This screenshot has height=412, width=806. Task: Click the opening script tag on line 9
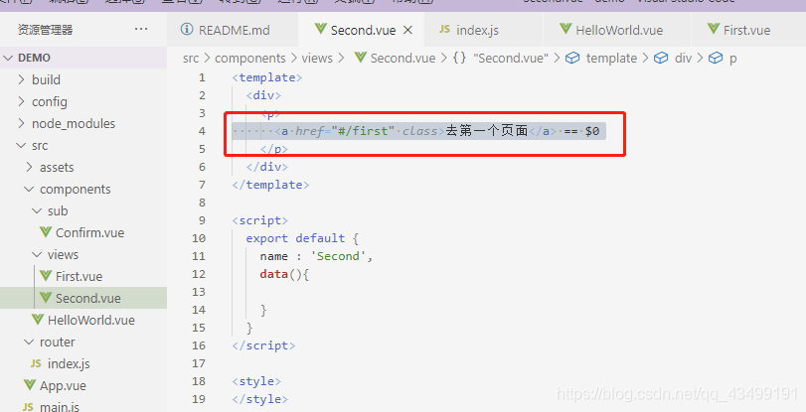pyautogui.click(x=260, y=220)
